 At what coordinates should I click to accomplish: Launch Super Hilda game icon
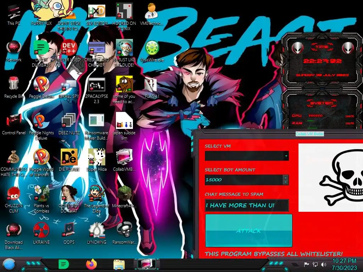[96, 160]
